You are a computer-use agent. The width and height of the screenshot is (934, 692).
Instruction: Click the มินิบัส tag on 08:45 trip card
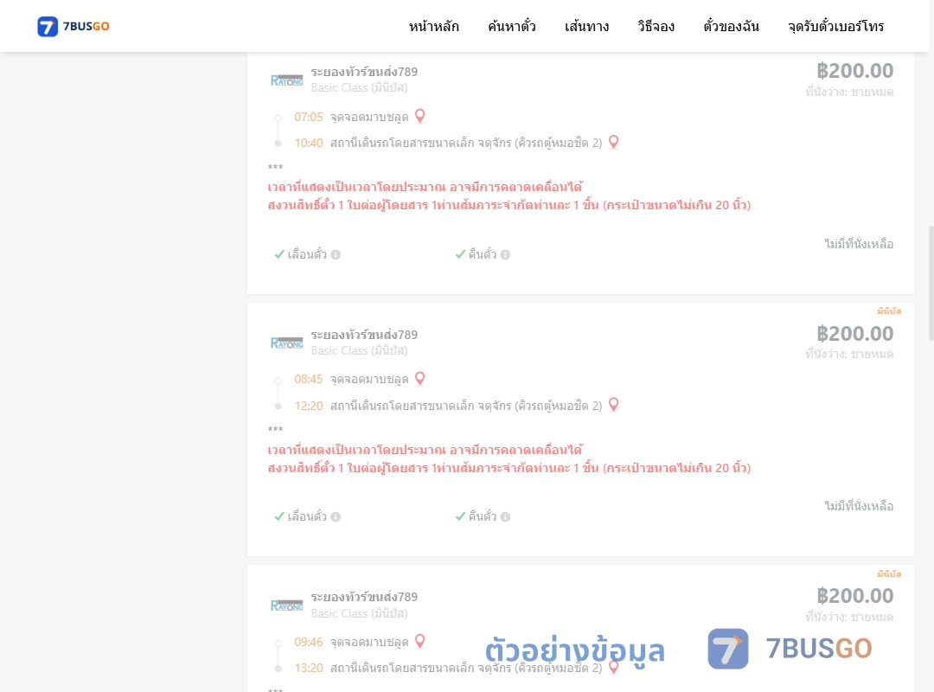[889, 311]
